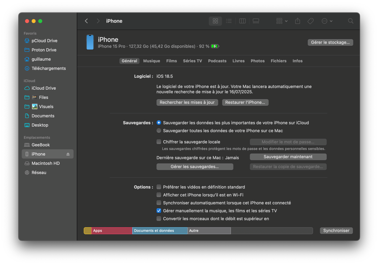Click the Share toolbar icon

coord(297,21)
